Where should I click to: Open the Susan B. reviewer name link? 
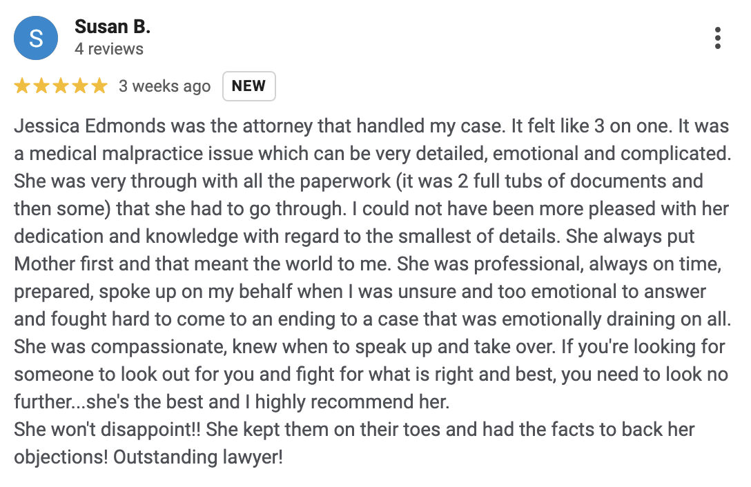point(112,27)
